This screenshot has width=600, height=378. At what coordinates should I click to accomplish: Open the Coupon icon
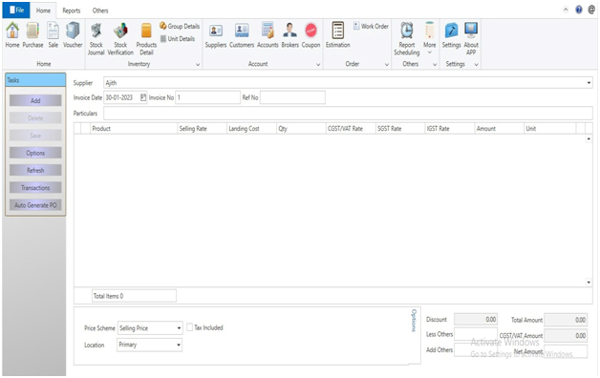311,34
